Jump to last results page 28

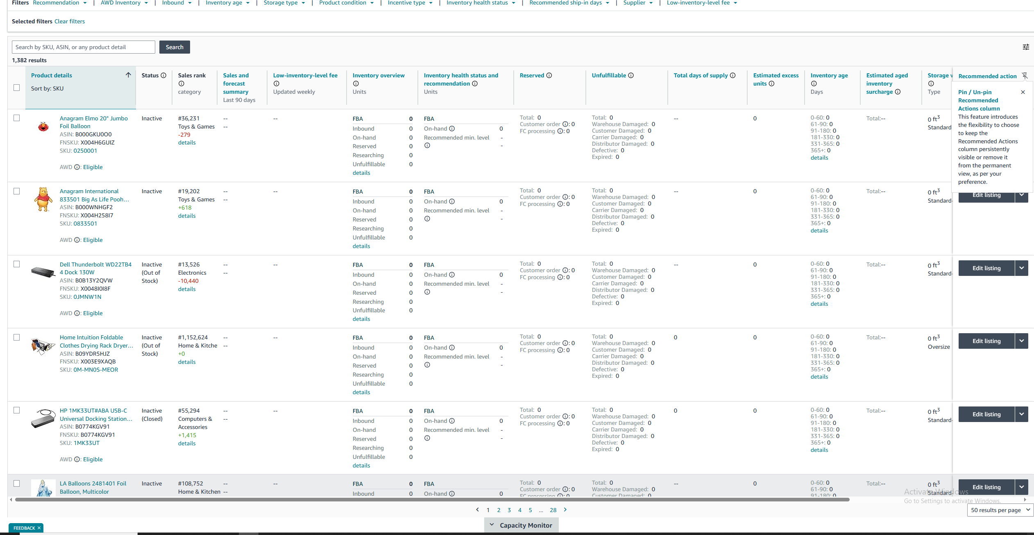pyautogui.click(x=553, y=510)
